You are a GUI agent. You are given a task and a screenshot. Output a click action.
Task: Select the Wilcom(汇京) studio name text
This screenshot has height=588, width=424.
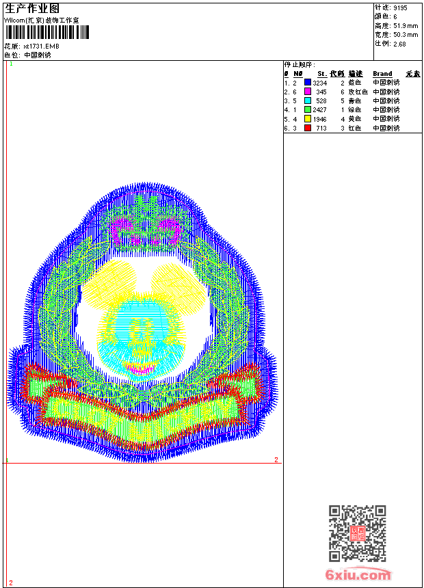41,21
